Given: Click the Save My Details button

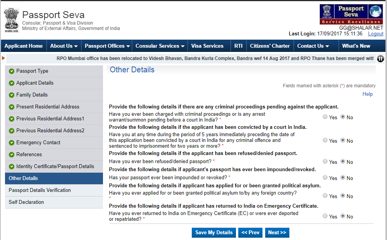Looking at the screenshot, I should pyautogui.click(x=214, y=232).
